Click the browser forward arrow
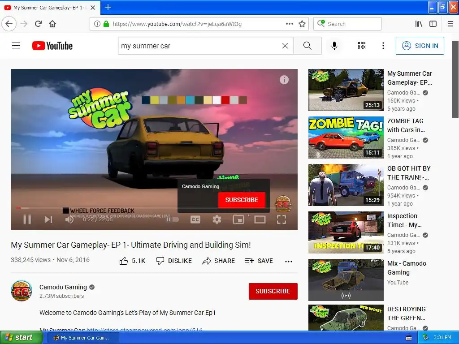The height and width of the screenshot is (344, 459). (x=24, y=24)
